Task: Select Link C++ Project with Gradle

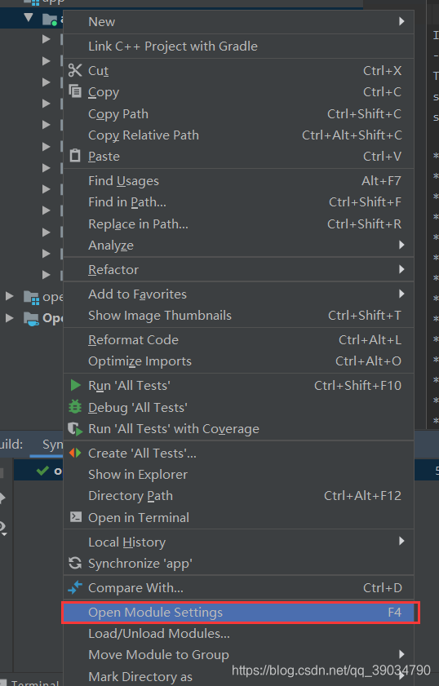Action: click(238, 46)
